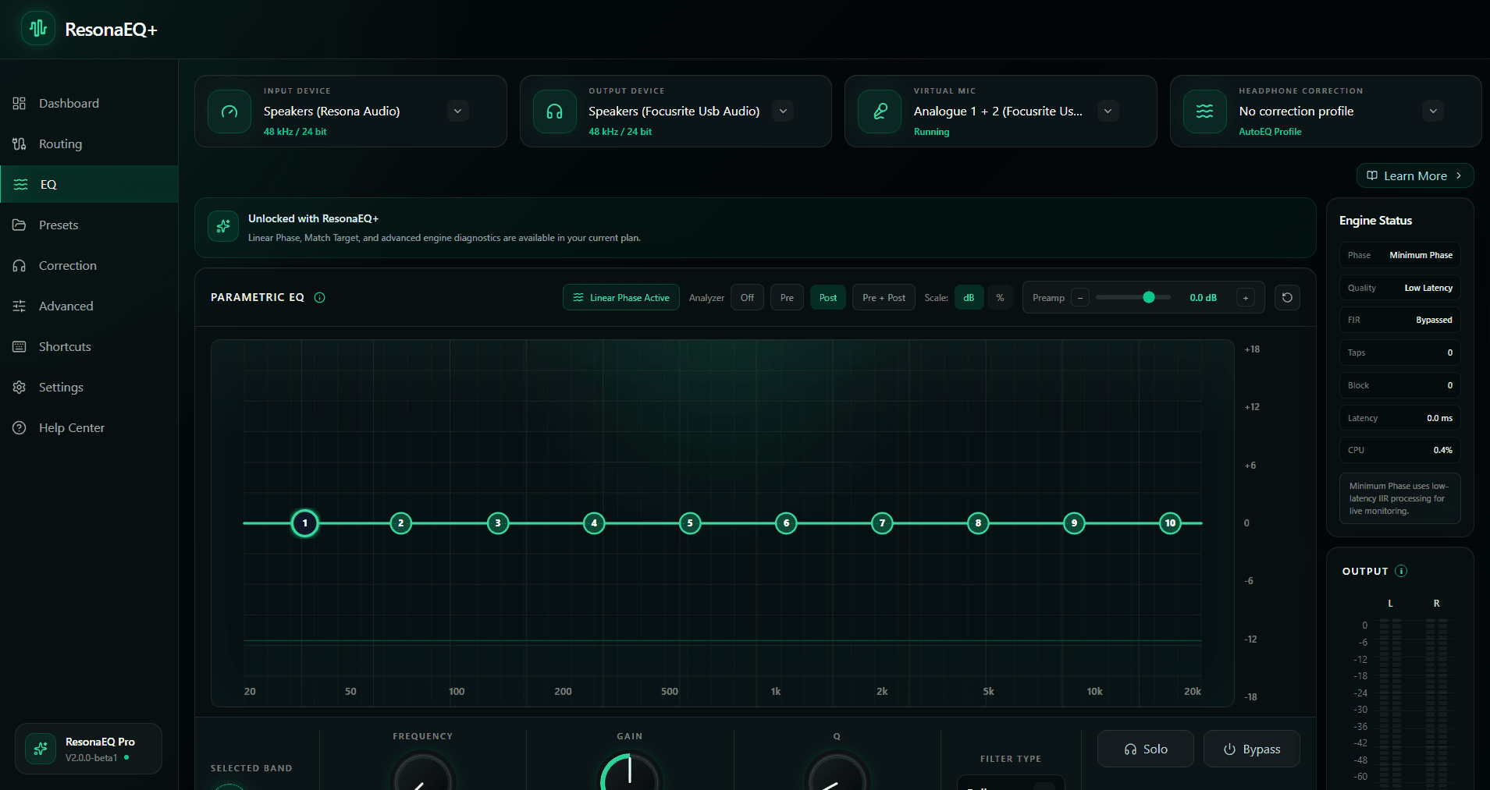Image resolution: width=1490 pixels, height=790 pixels.
Task: Click the Virtual Mic microphone icon
Action: (x=880, y=112)
